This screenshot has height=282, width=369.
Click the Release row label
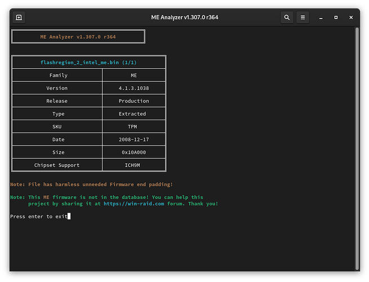coord(57,101)
